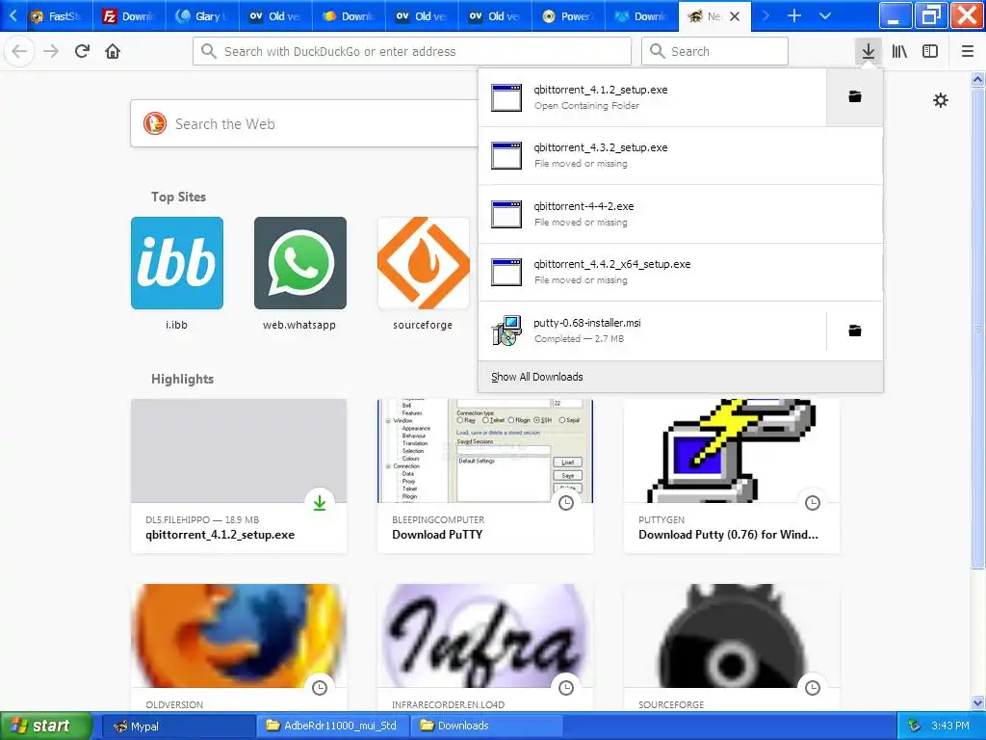Switch to the Glary tab

202,16
